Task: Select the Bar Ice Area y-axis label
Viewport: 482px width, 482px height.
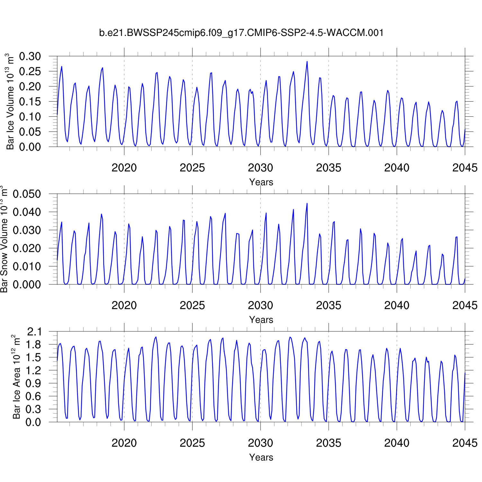Action: (16, 377)
